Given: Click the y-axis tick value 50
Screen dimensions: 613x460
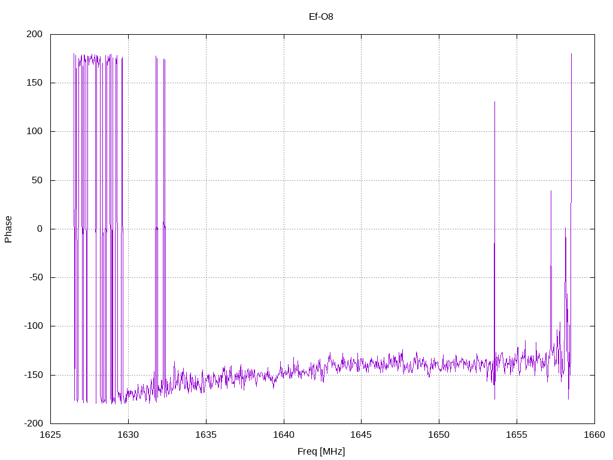Looking at the screenshot, I should click(37, 180).
